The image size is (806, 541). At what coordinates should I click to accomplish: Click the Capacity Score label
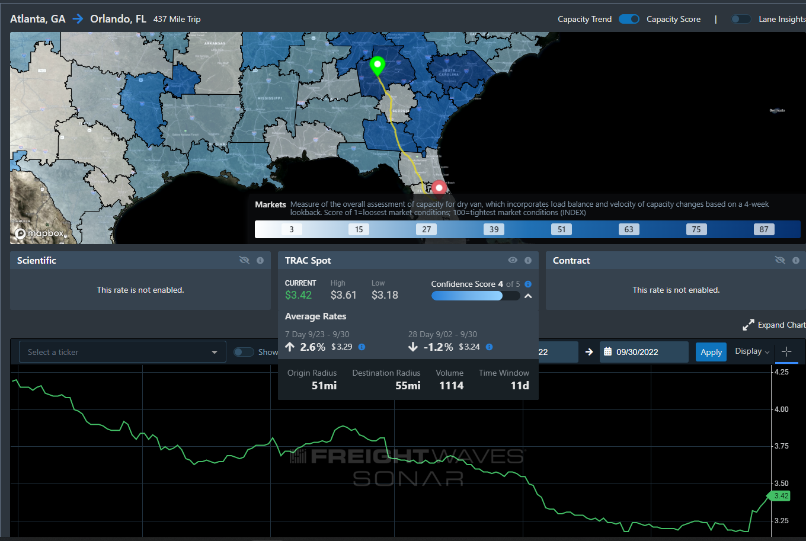(x=673, y=19)
